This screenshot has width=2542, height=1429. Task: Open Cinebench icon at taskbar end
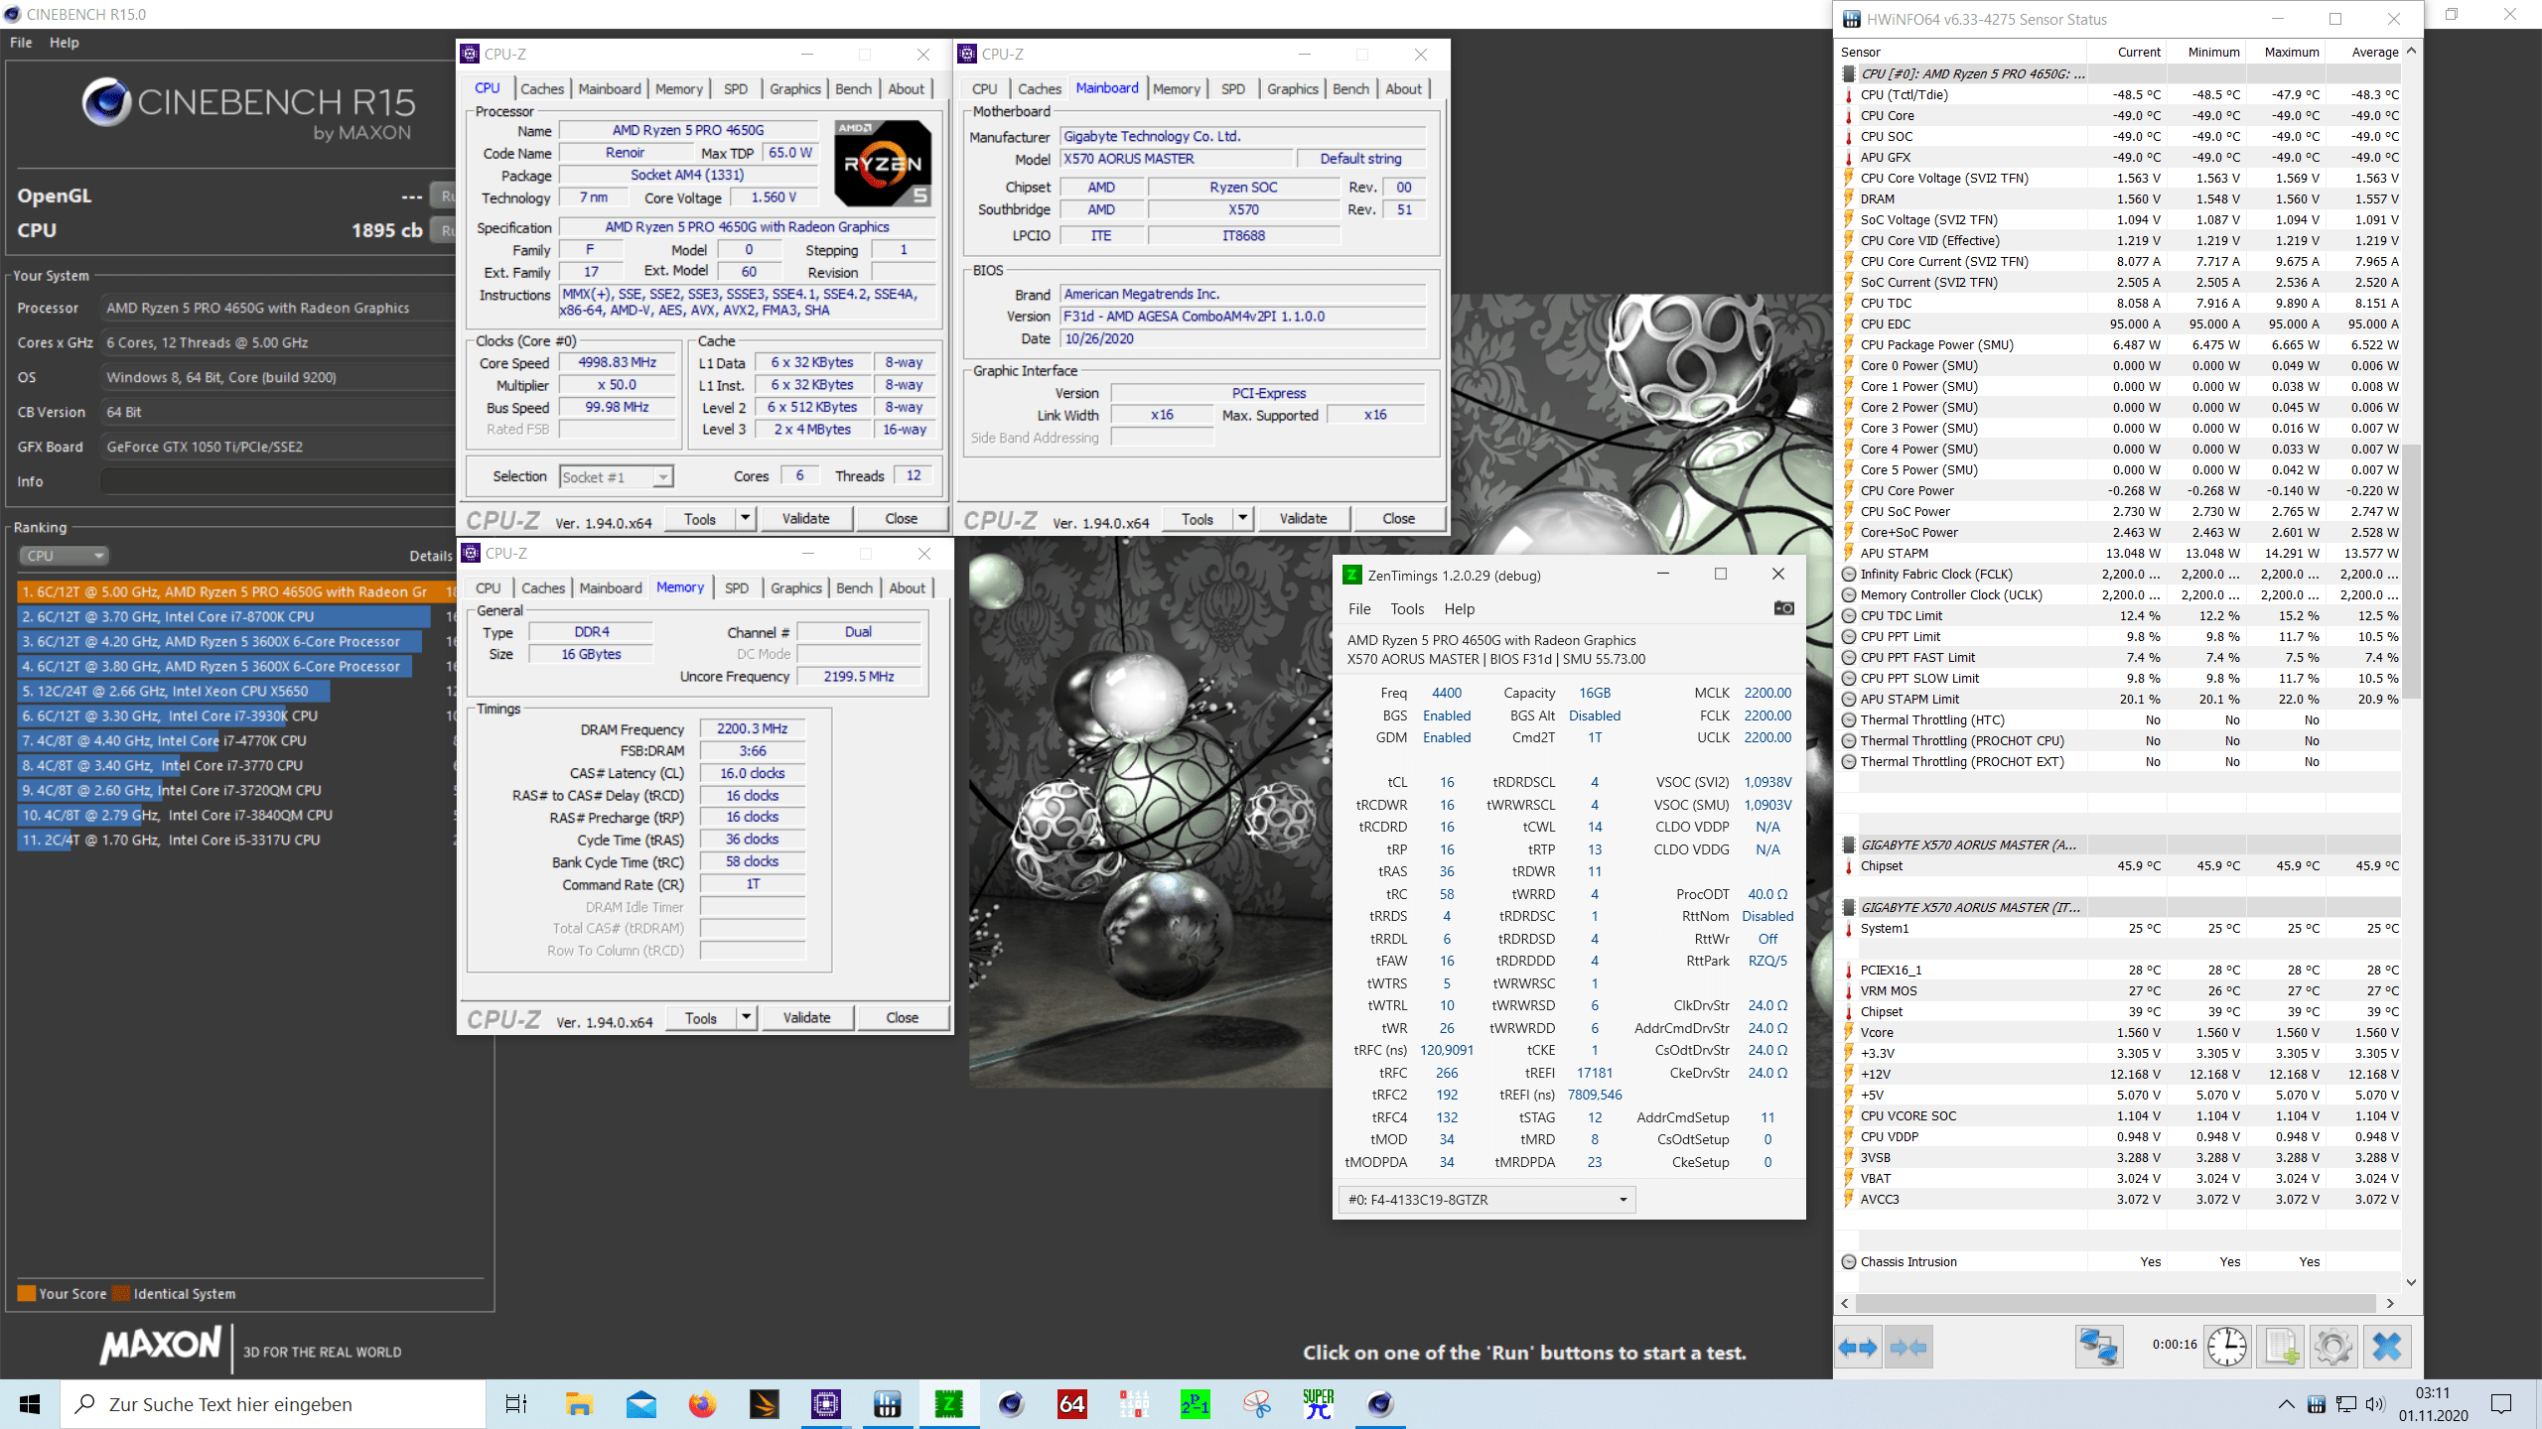(1379, 1404)
